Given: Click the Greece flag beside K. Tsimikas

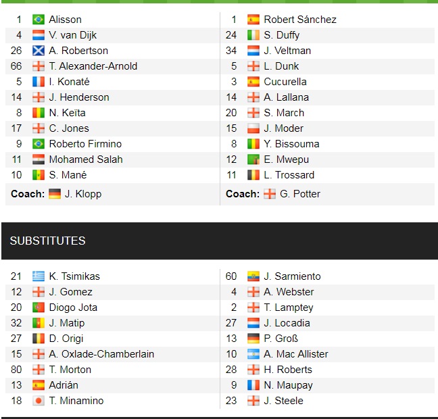Looking at the screenshot, I should pos(39,276).
